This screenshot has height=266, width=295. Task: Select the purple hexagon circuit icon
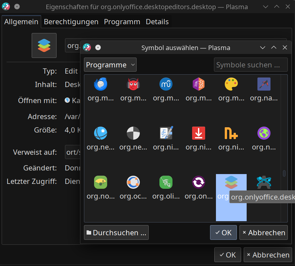click(x=199, y=84)
